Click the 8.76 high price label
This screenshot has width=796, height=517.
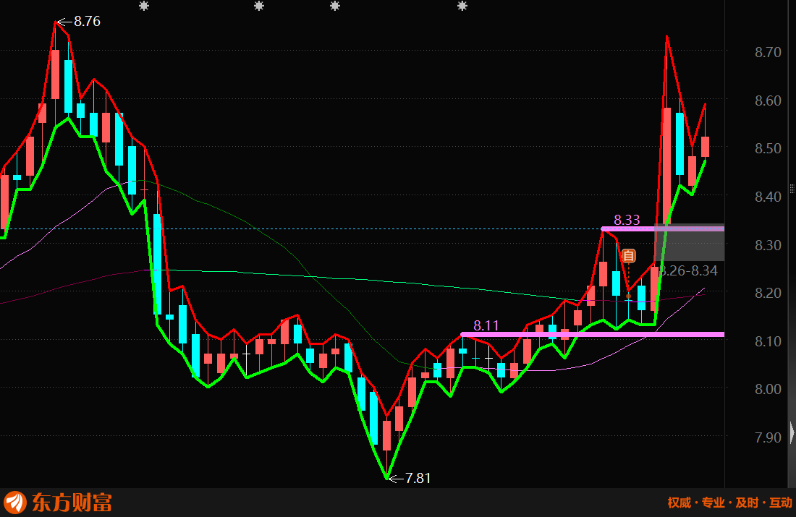(x=87, y=21)
